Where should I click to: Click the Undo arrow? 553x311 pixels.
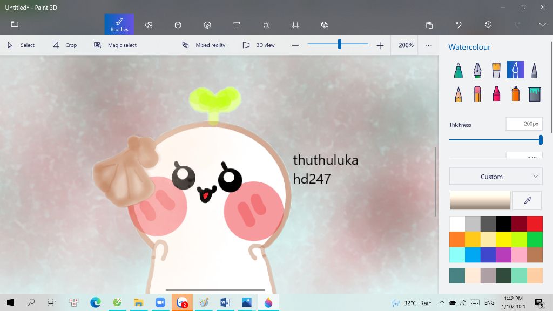pos(458,25)
